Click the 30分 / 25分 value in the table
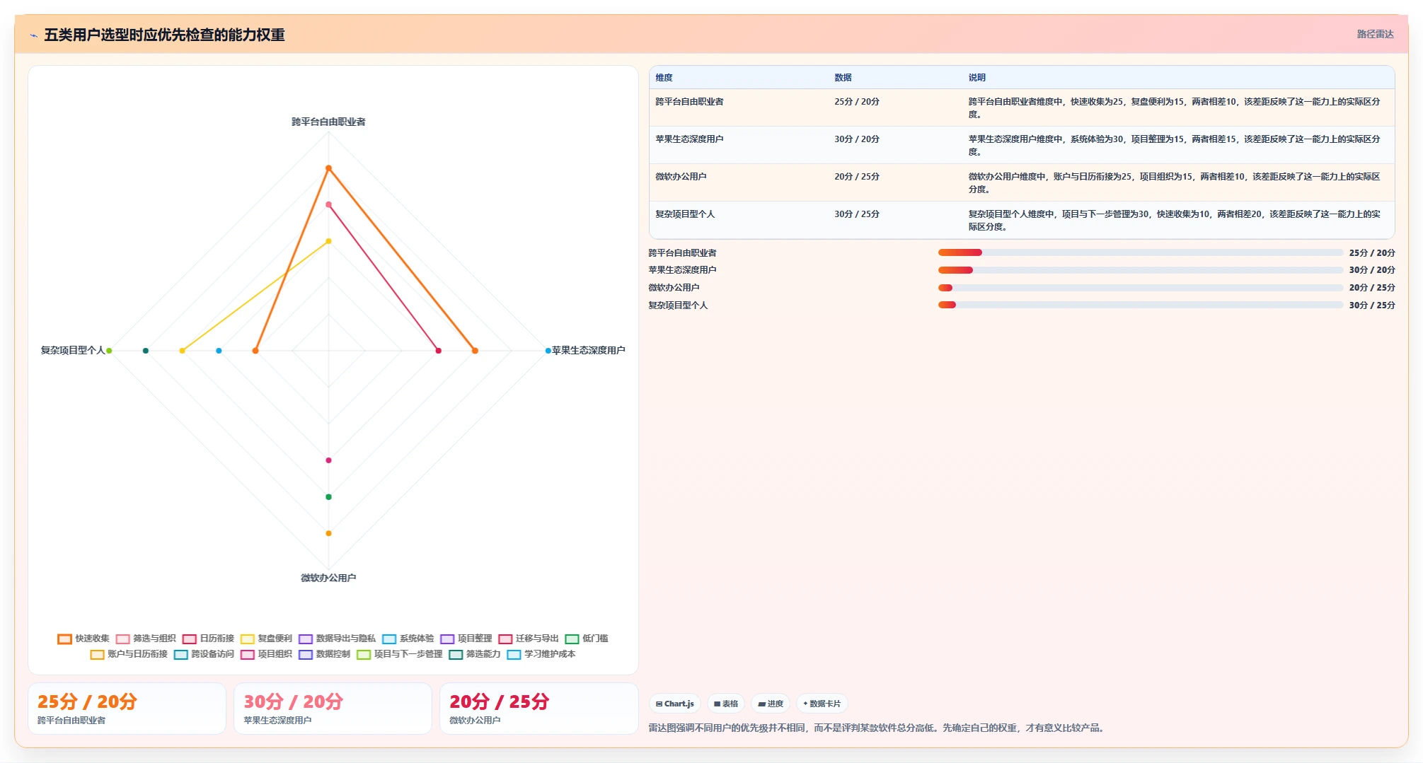Image resolution: width=1423 pixels, height=763 pixels. [x=857, y=214]
